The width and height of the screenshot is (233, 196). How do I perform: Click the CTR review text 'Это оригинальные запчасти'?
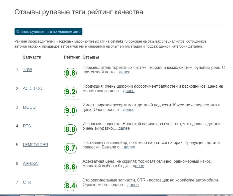(x=109, y=180)
